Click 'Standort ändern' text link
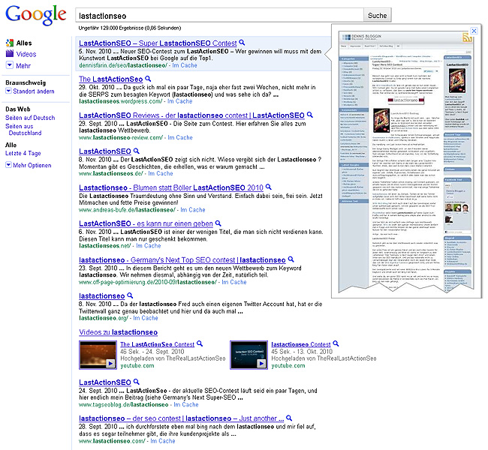This screenshot has height=450, width=488. click(x=34, y=91)
